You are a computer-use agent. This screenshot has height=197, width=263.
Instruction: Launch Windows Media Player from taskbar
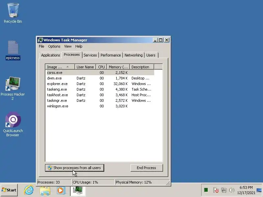(61, 190)
